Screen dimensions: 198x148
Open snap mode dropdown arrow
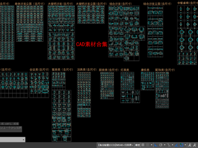tap(151, 145)
